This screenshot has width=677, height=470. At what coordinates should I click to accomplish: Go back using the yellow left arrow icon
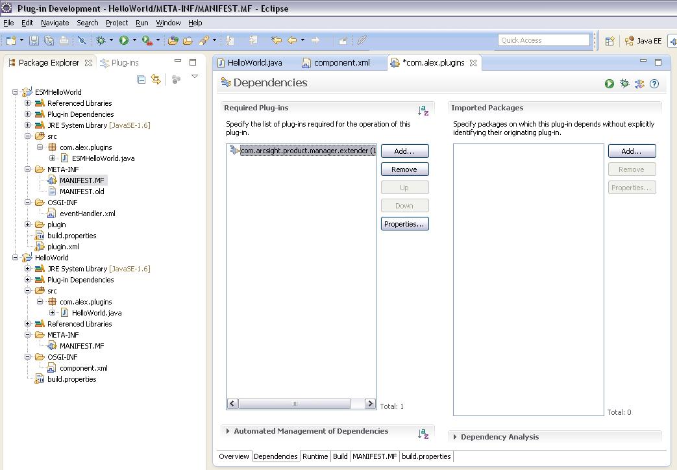coord(292,40)
